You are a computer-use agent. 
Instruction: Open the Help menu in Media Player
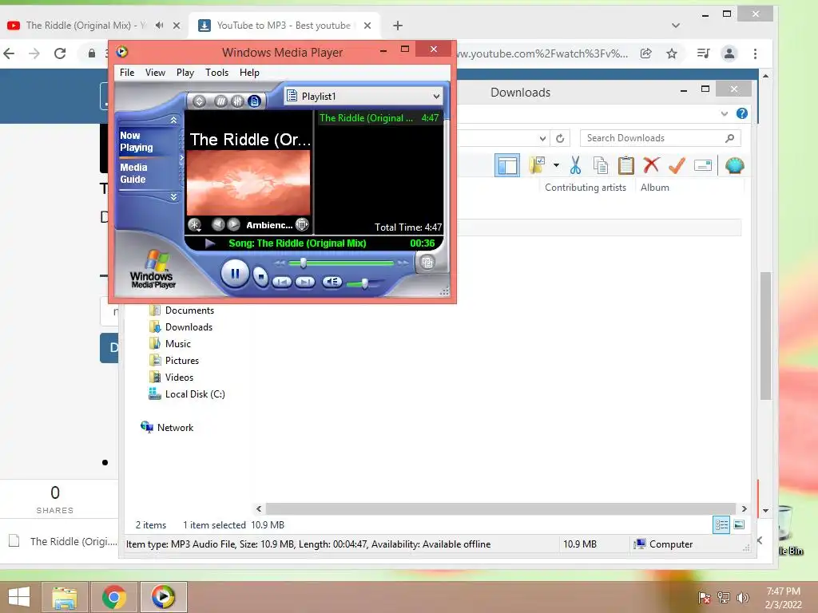(x=249, y=73)
